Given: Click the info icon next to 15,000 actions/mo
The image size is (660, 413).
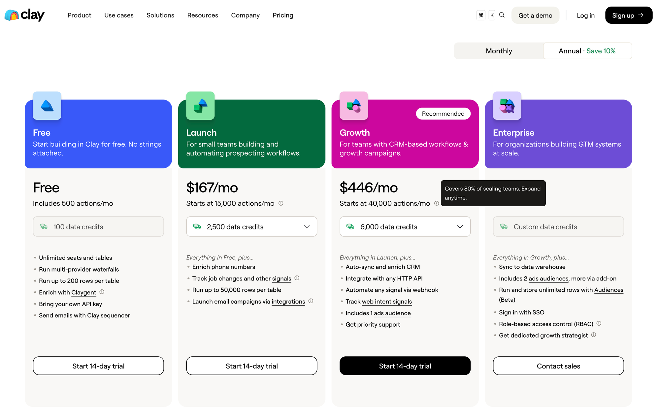Looking at the screenshot, I should [281, 203].
